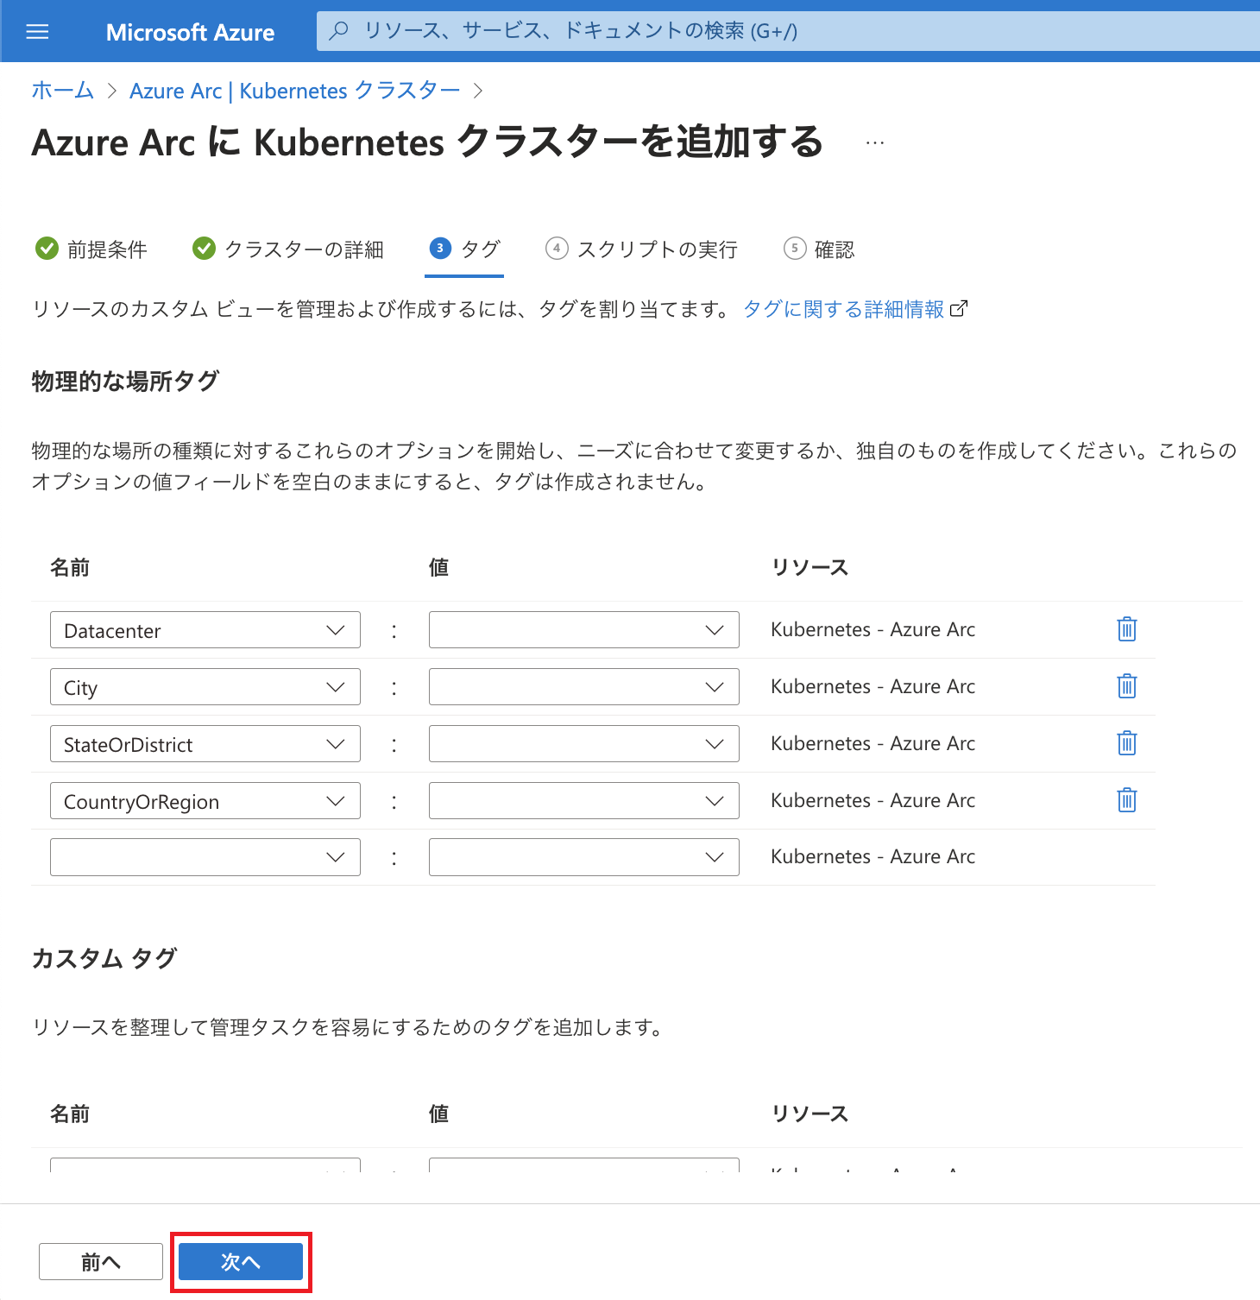Click the page title Azure Arc に Kubernetes クラスターを追加する

coord(428,142)
